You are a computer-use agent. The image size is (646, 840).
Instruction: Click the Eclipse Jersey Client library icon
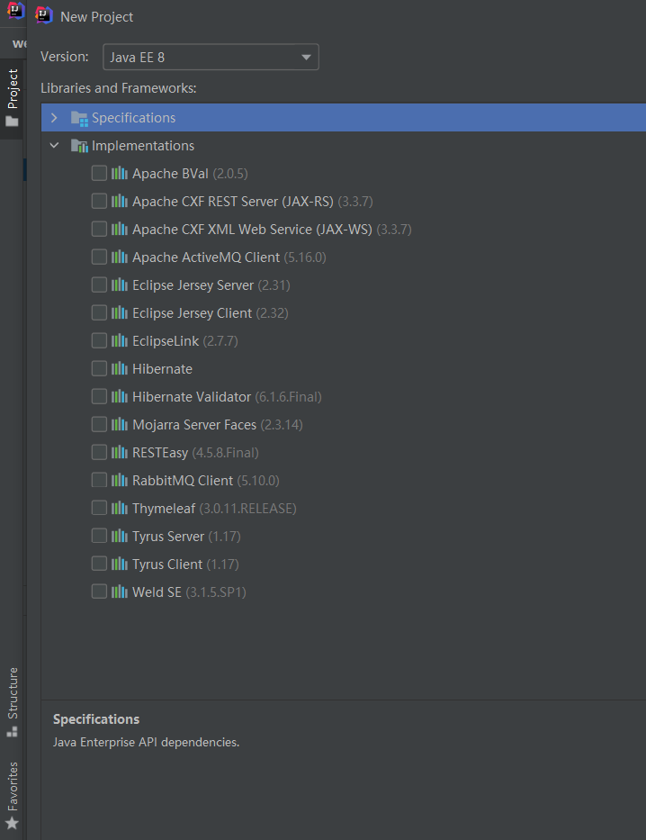click(120, 312)
